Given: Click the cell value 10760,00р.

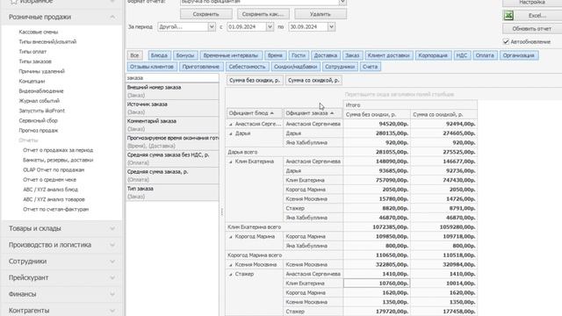Looking at the screenshot, I should tap(377, 284).
